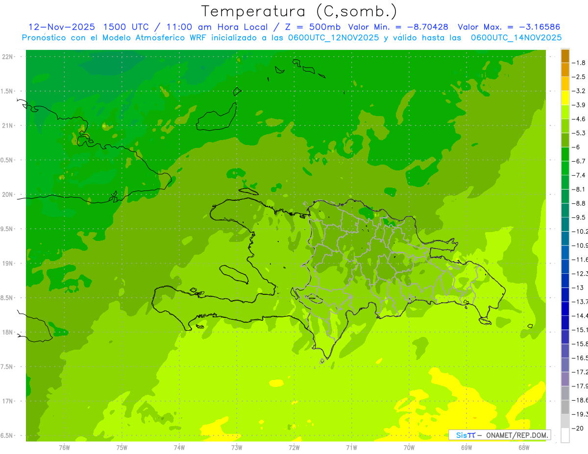The width and height of the screenshot is (588, 454).
Task: Click the "21N" latitude label
Action: click(x=8, y=125)
